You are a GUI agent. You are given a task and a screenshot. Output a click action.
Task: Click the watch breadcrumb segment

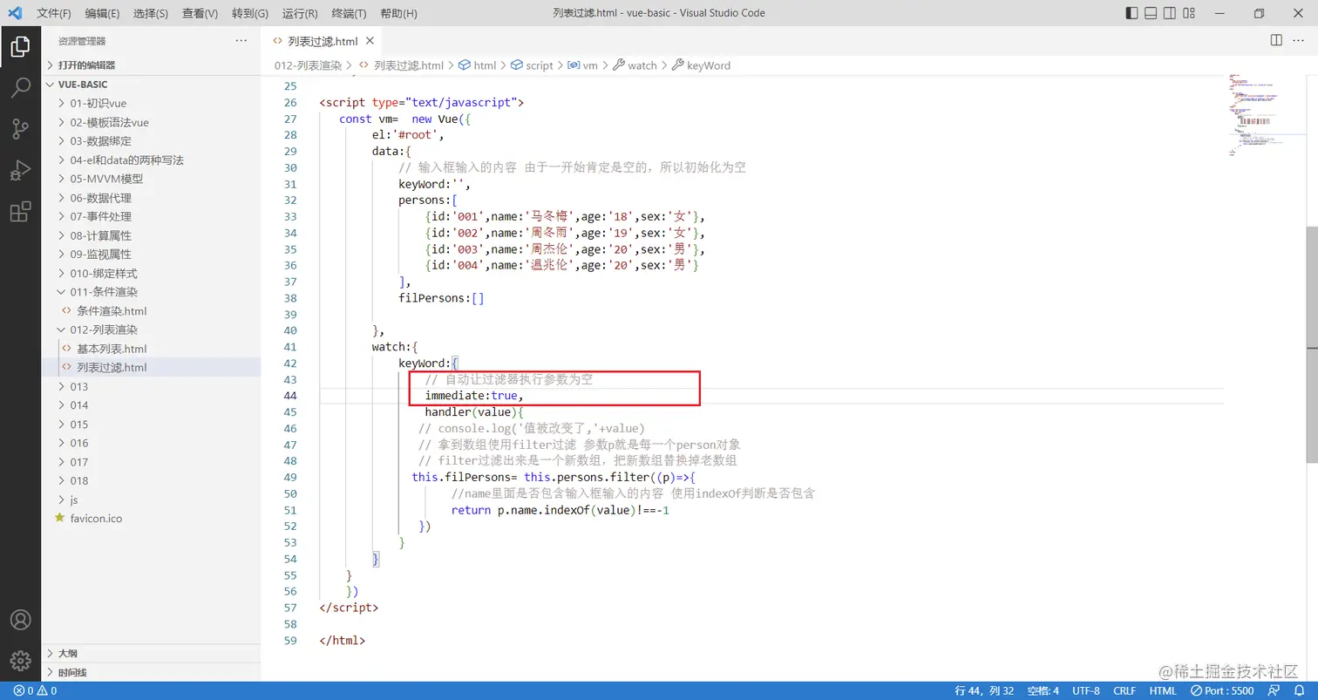(x=635, y=65)
